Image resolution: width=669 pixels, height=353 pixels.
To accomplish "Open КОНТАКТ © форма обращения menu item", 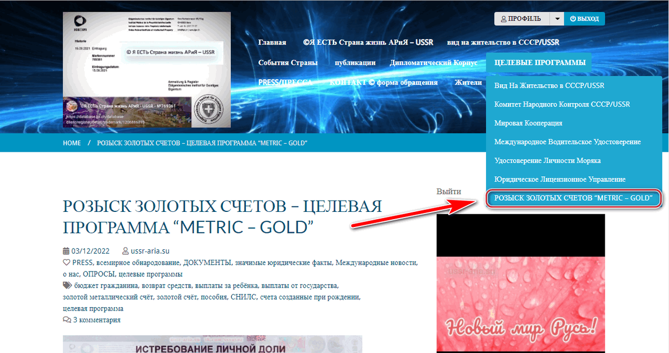I will point(384,82).
